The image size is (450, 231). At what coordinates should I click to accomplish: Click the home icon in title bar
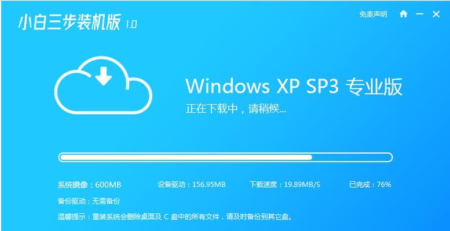pyautogui.click(x=403, y=14)
